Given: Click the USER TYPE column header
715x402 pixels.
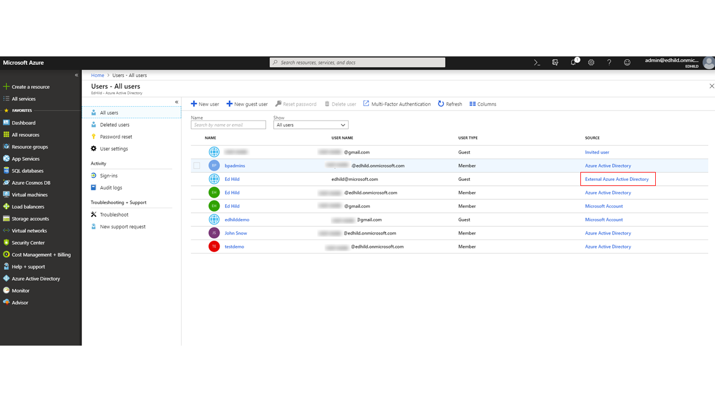Looking at the screenshot, I should click(x=468, y=138).
